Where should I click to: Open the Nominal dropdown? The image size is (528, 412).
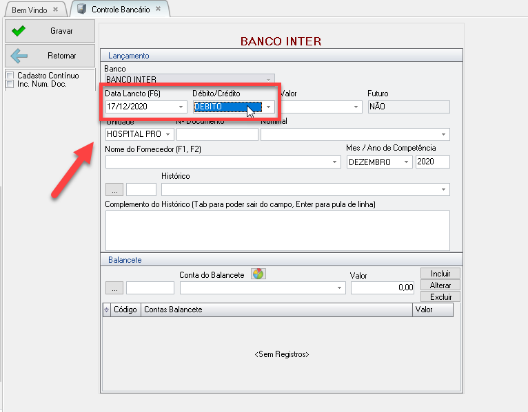pyautogui.click(x=443, y=134)
